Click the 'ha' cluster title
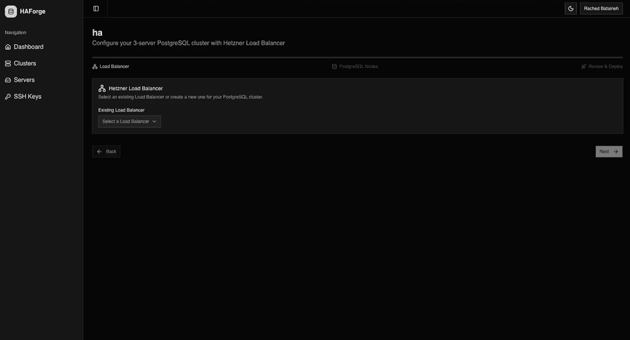 [97, 33]
